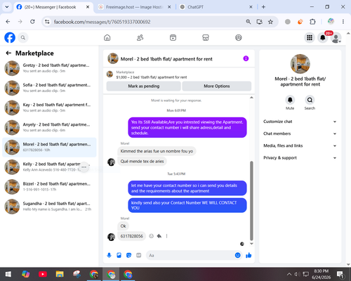The height and width of the screenshot is (281, 351).
Task: Select the Messenger | Facebook browser tab
Action: pos(53,7)
